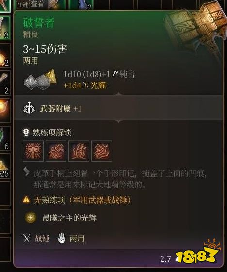This screenshot has width=227, height=272.
Task: Click the hand icon beside 两用
Action: (x=61, y=238)
